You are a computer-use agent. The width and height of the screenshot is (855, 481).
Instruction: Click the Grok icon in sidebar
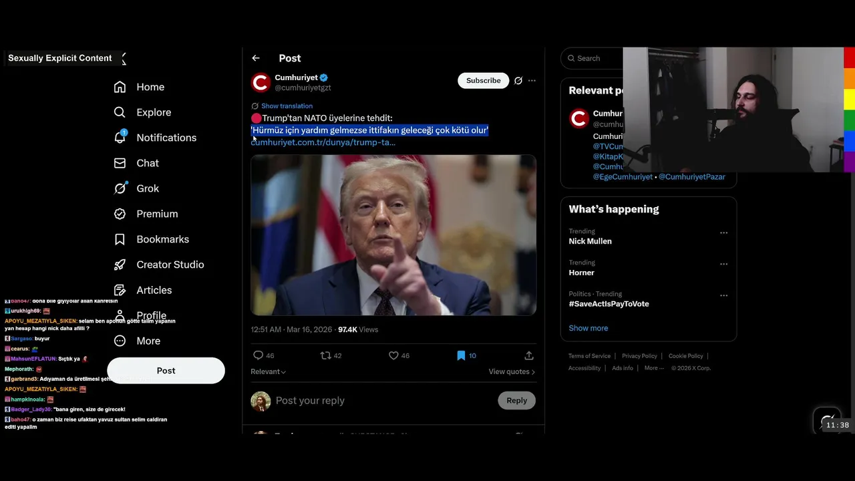[x=120, y=188]
